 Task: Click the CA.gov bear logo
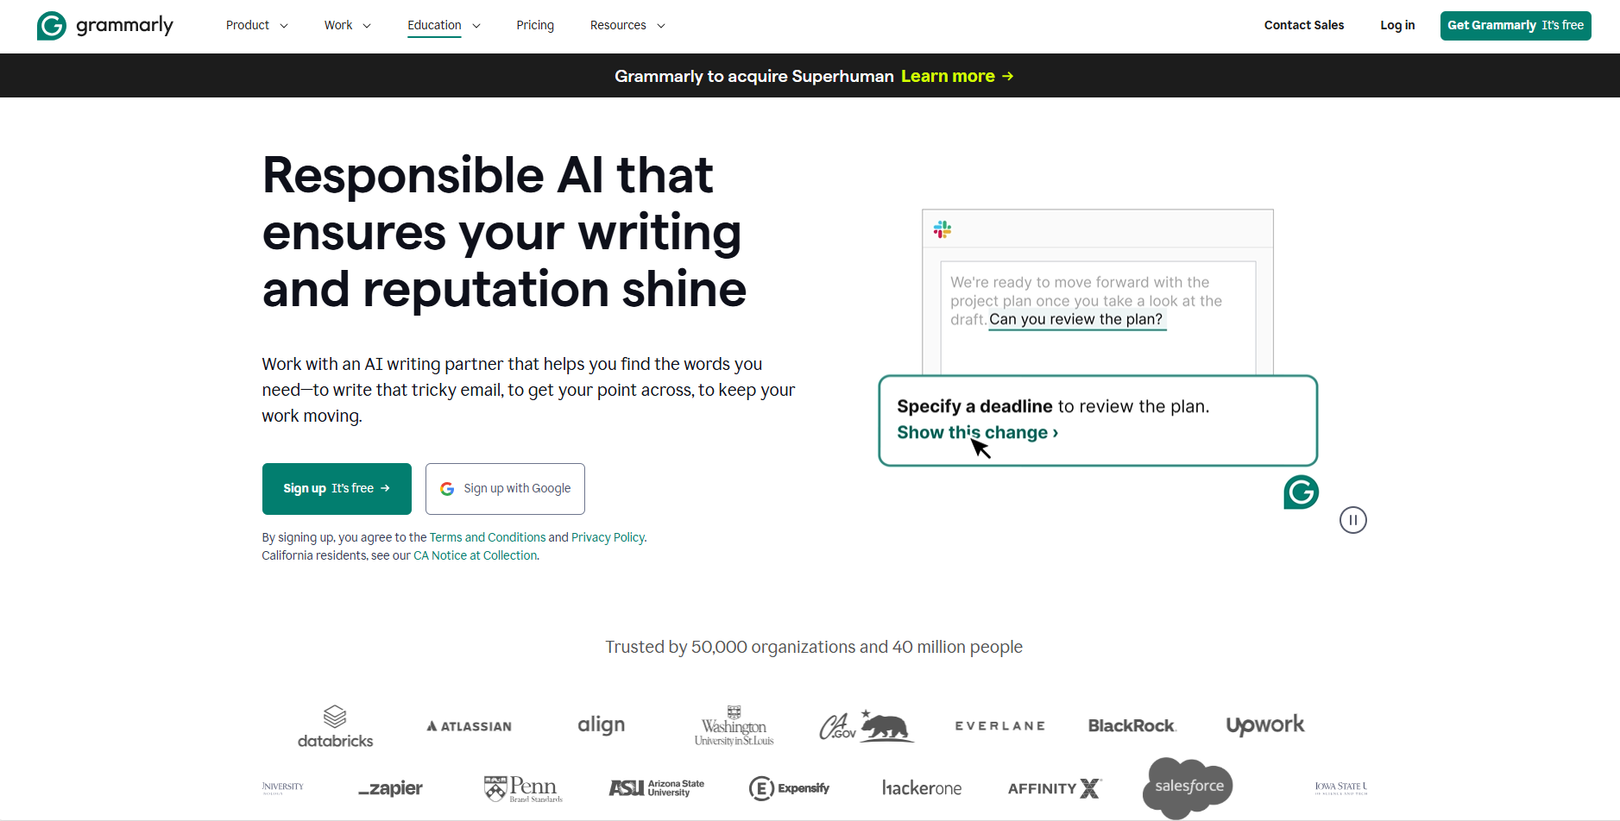(866, 726)
